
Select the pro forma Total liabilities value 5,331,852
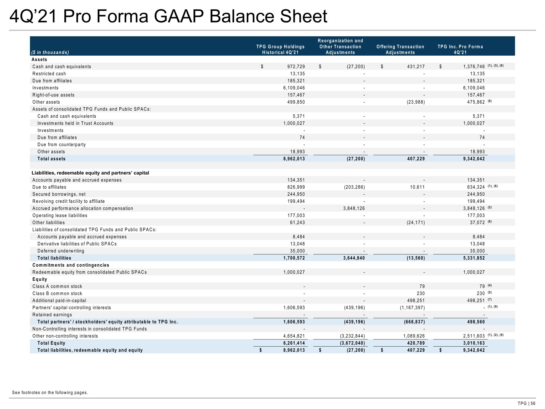pos(474,258)
